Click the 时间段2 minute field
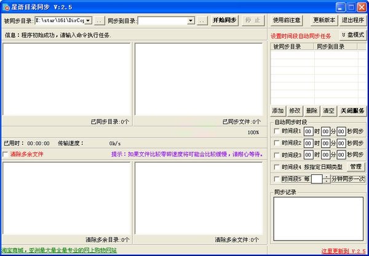Viewport: 369px width, 256px height. 326,143
